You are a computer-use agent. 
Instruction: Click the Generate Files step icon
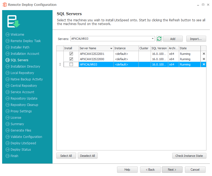pos(8,130)
